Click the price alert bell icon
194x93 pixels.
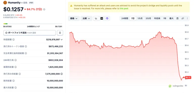coord(60,33)
